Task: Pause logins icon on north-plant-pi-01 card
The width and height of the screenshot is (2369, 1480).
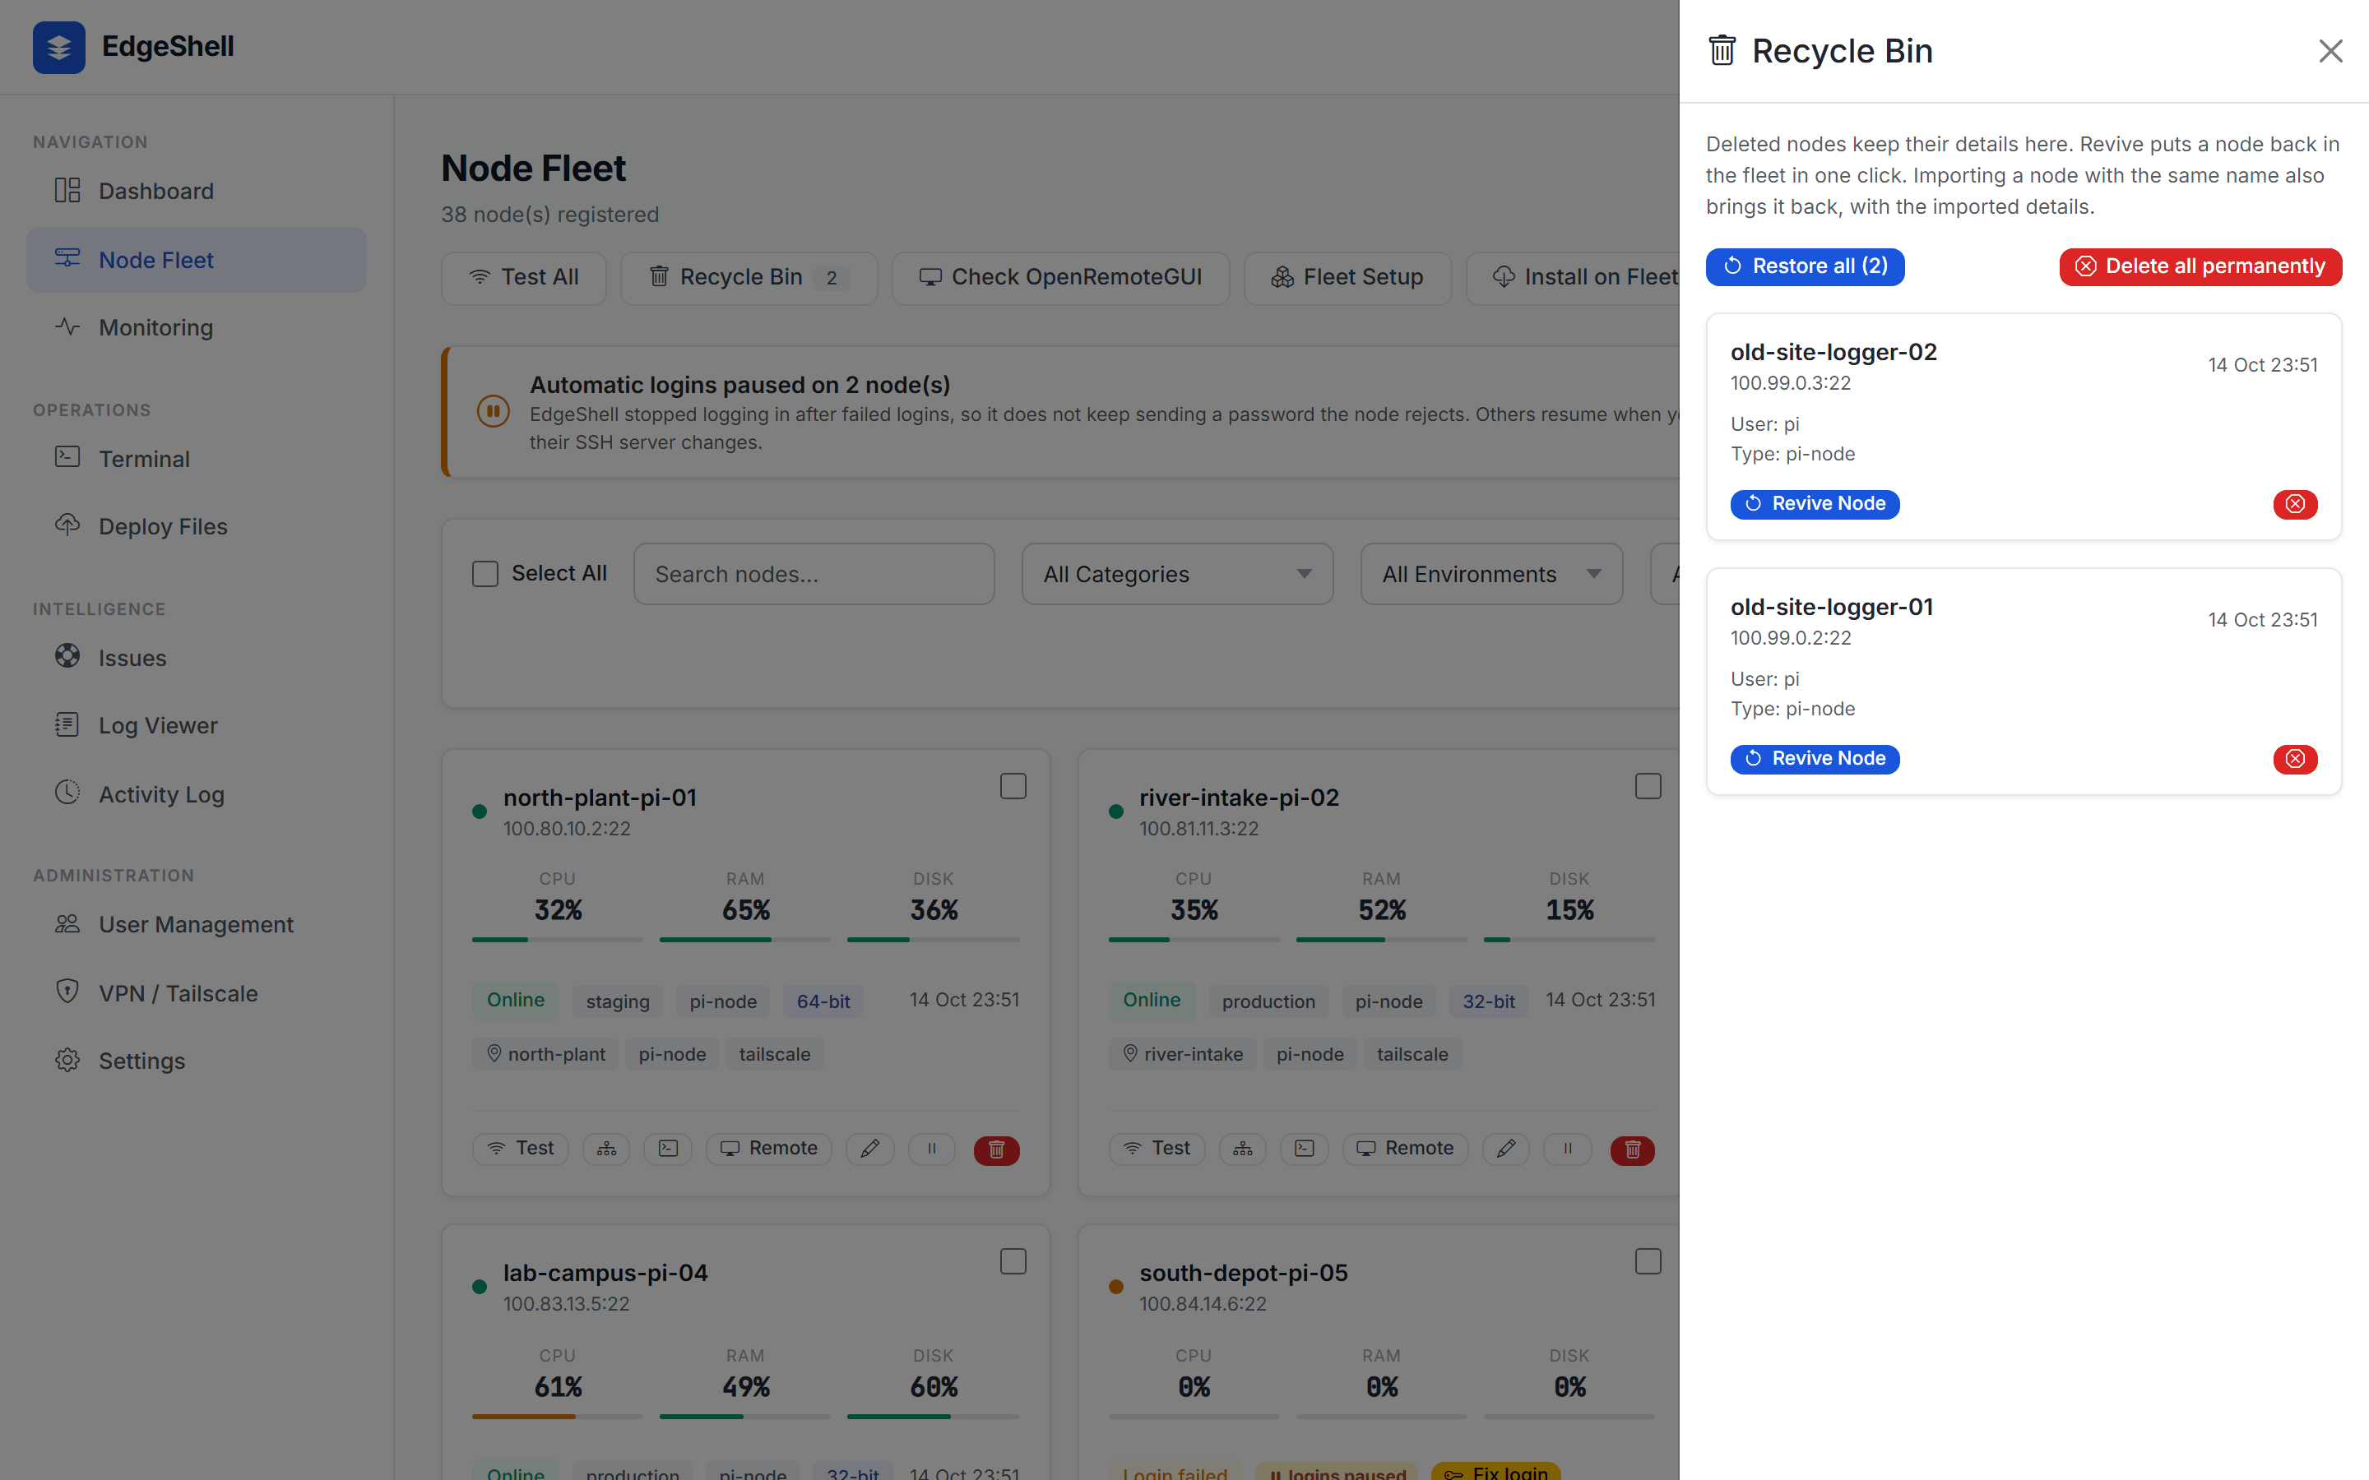Action: click(932, 1149)
